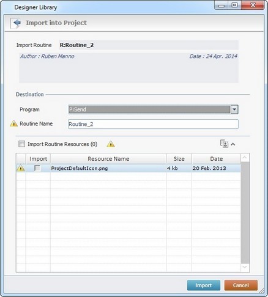Click warning icon in ProjectDefaultIcon.png row
This screenshot has height=297, width=268.
(21, 168)
